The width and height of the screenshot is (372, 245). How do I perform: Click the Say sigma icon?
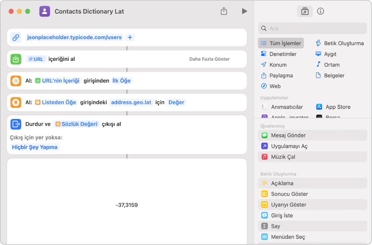(265, 226)
